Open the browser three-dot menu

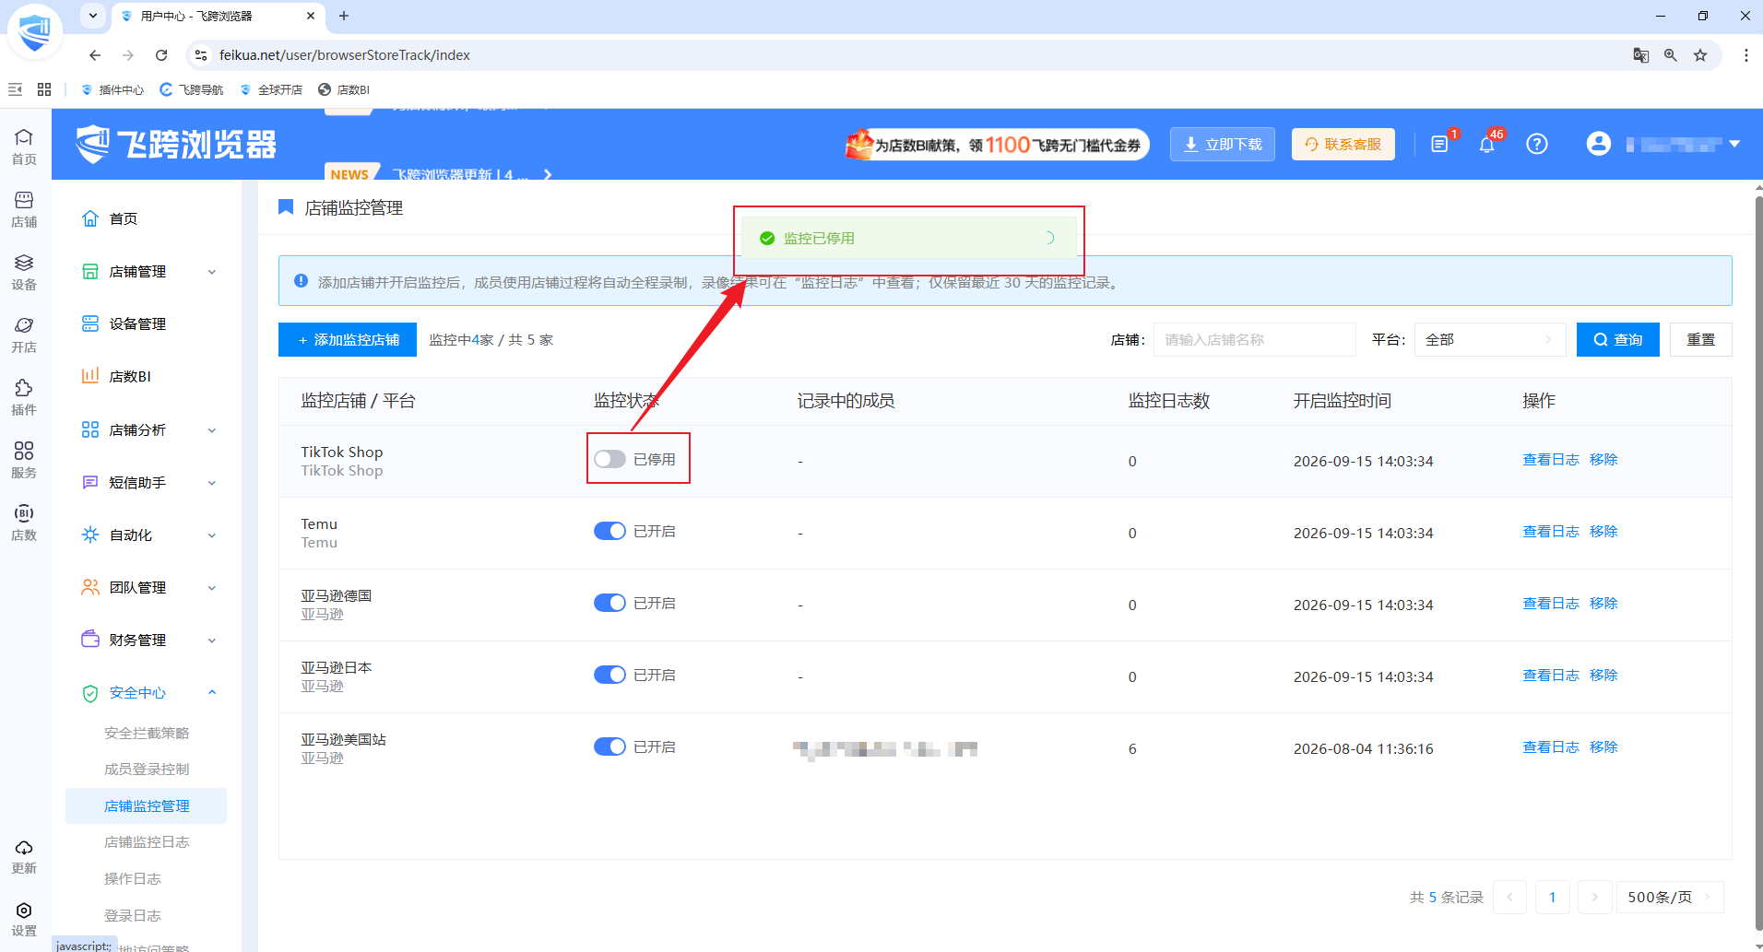[x=1745, y=55]
